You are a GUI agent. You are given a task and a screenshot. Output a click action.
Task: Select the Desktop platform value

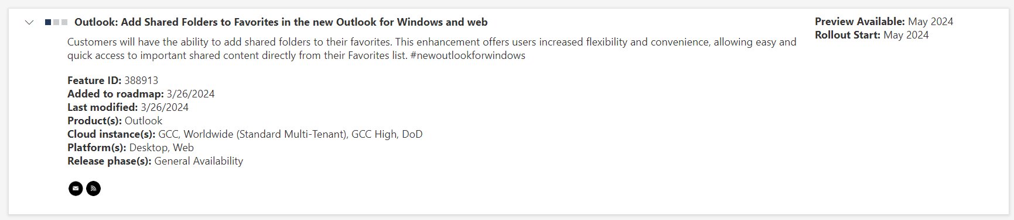(148, 148)
